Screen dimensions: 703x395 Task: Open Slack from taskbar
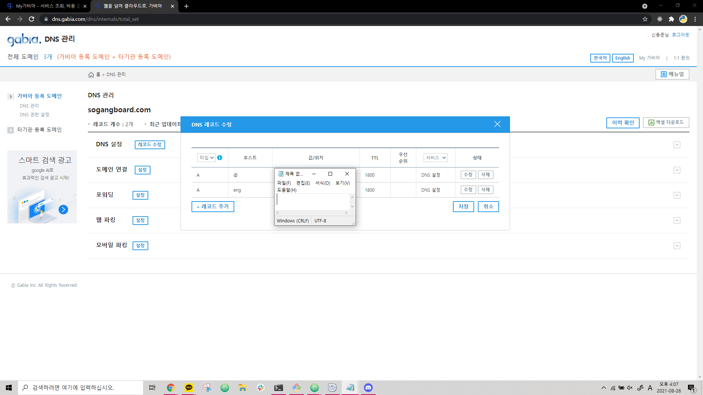click(x=260, y=388)
